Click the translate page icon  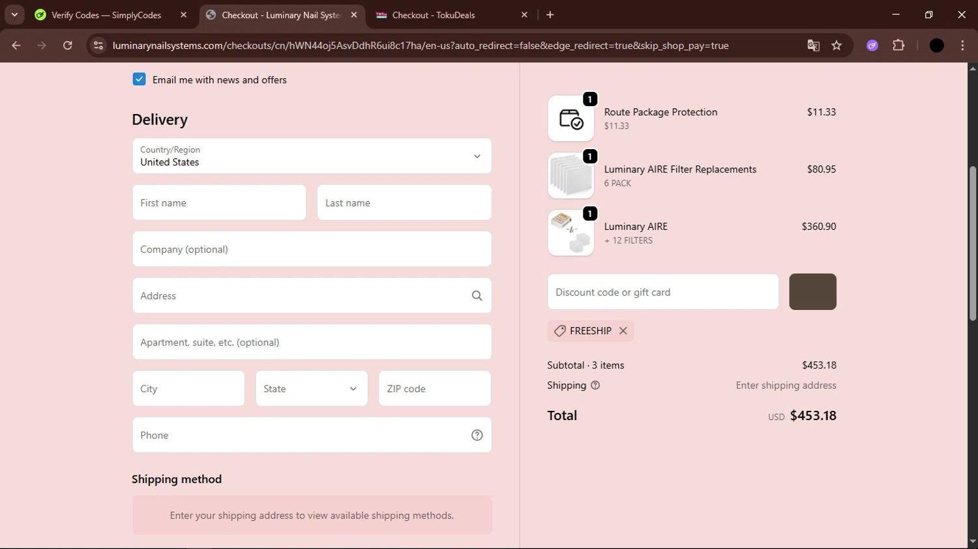813,46
